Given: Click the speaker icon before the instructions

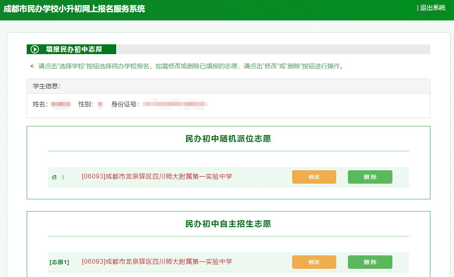Looking at the screenshot, I should (x=33, y=66).
